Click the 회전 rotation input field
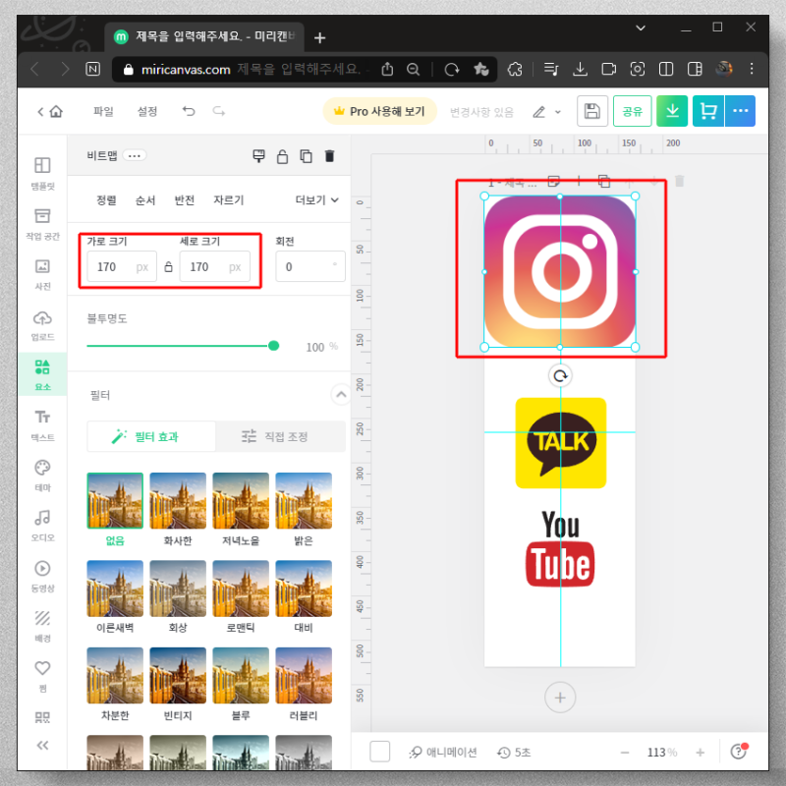This screenshot has width=786, height=786. [x=310, y=266]
